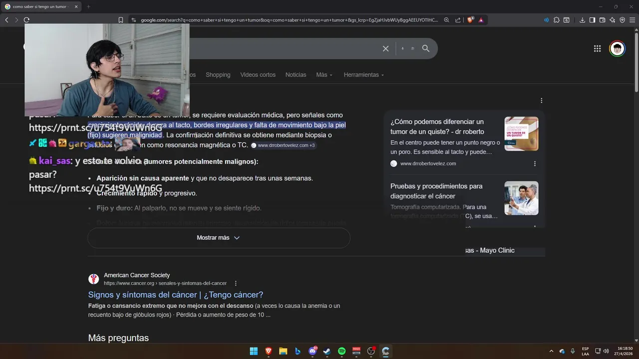Open the Brave Wallet icon
This screenshot has width=639, height=359.
click(602, 20)
